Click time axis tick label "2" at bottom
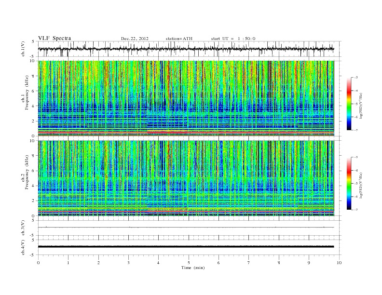Screen dimensions: 382x295 pyautogui.click(x=98, y=263)
